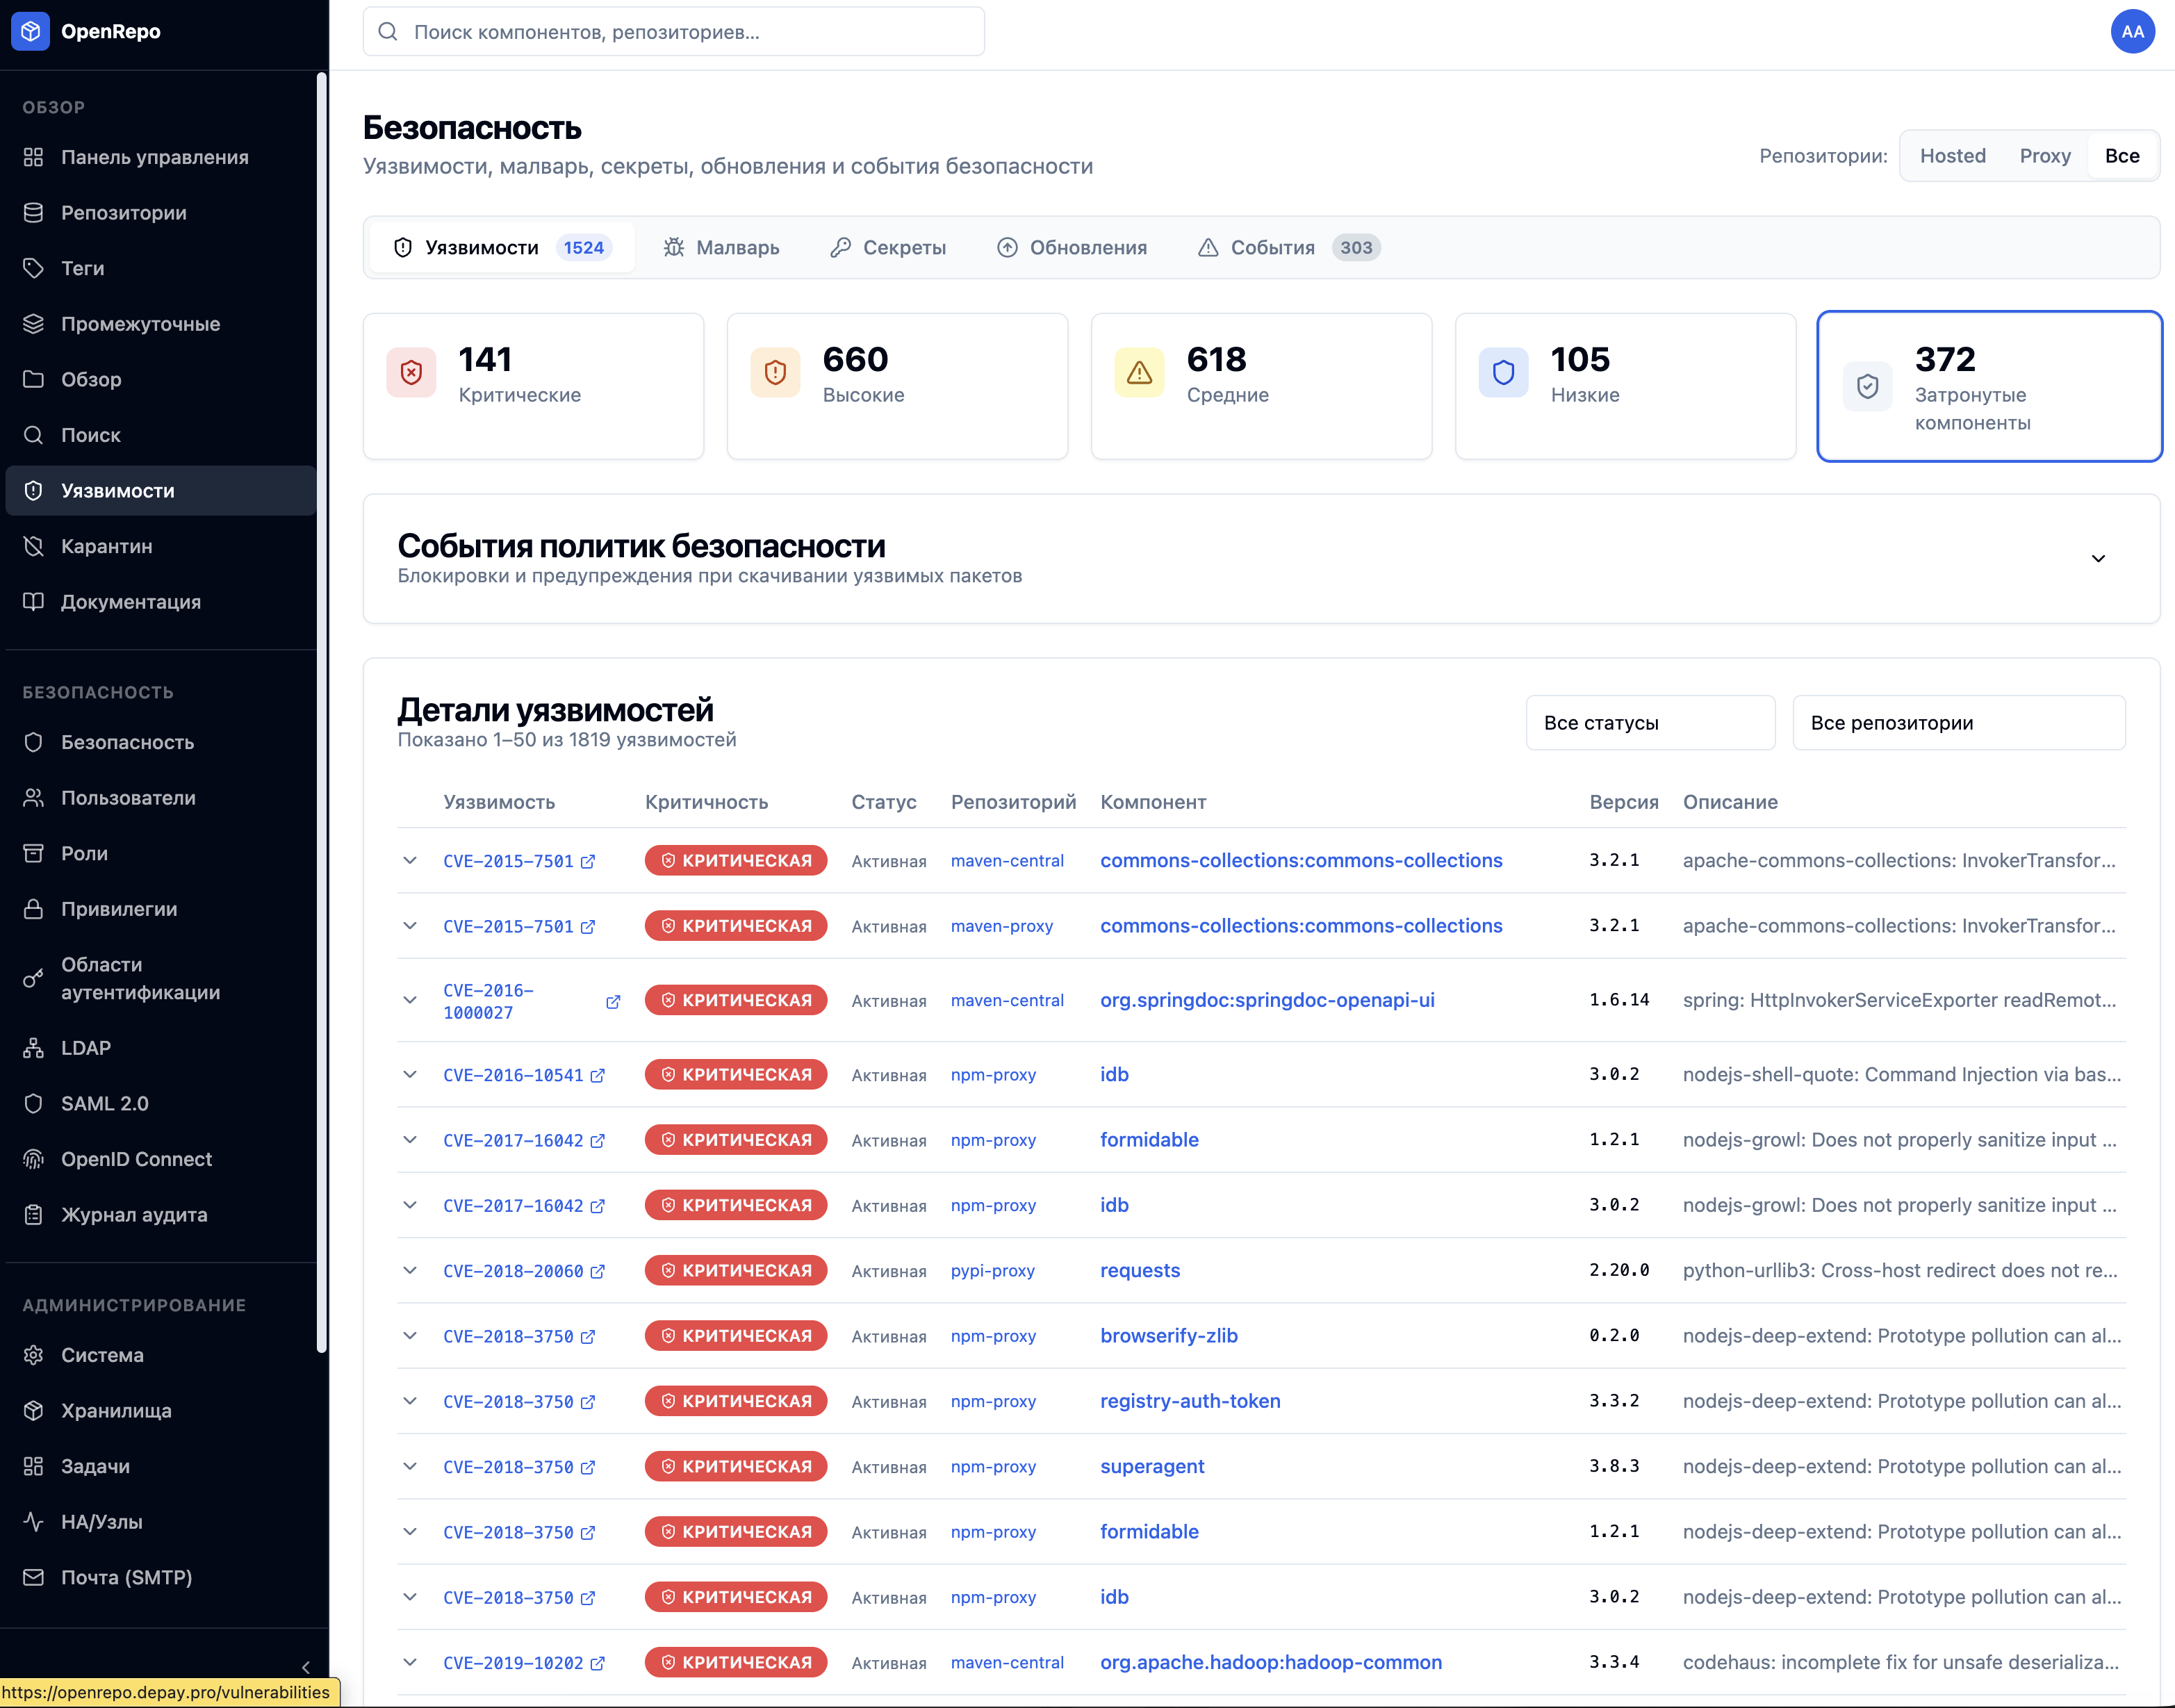
Task: Open Пользователи in the sidebar
Action: [x=160, y=798]
